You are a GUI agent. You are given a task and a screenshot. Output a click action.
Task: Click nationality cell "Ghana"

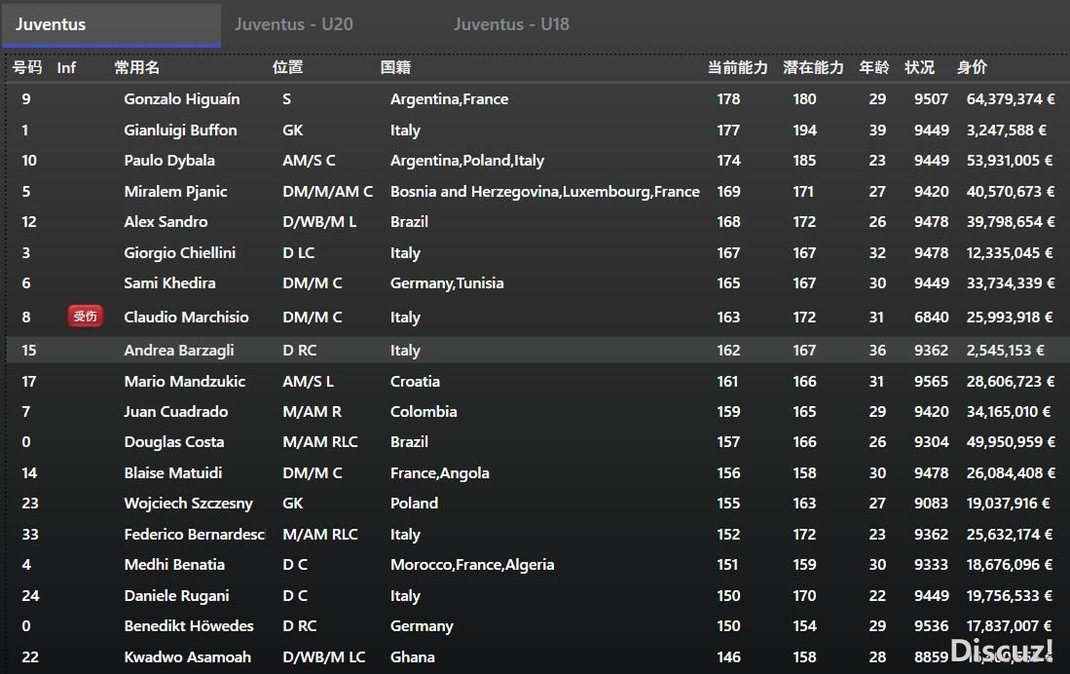pos(412,656)
